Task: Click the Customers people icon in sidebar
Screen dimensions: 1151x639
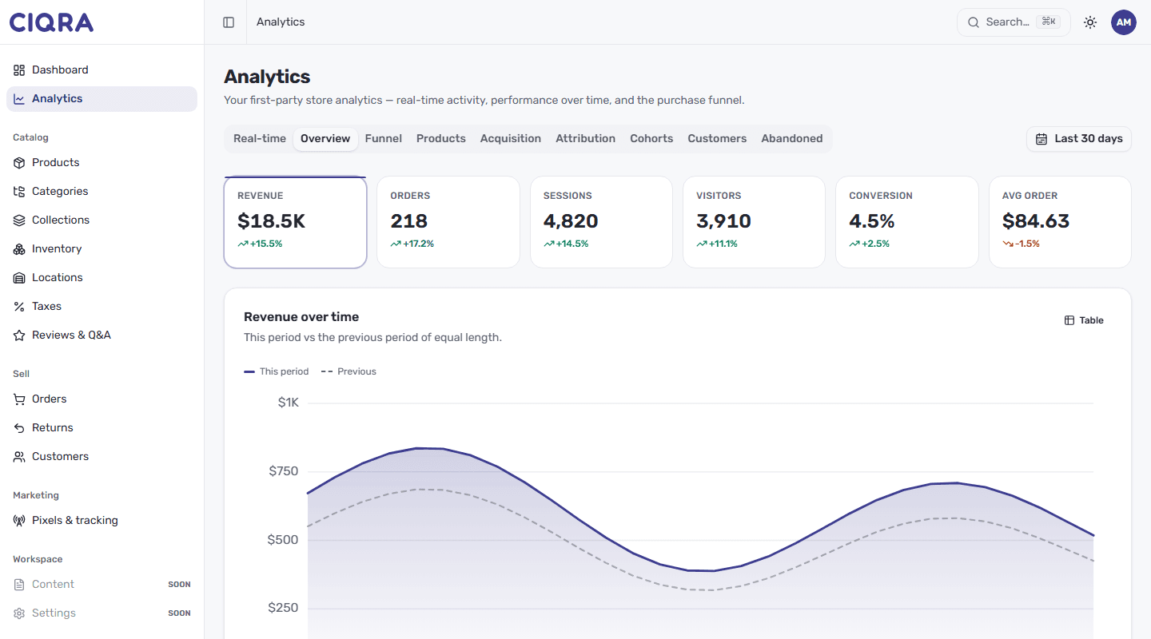Action: 19,457
